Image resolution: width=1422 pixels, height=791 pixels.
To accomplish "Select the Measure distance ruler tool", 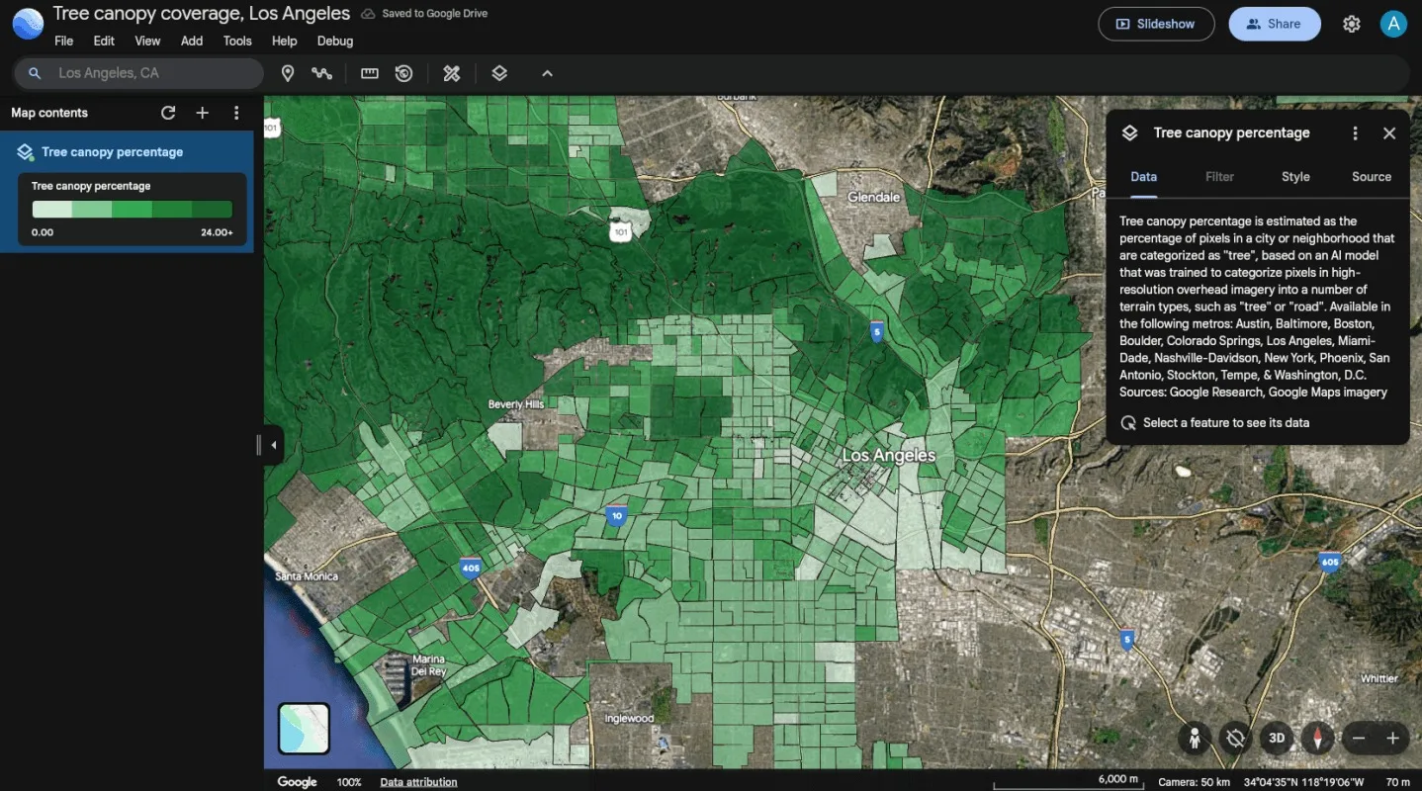I will click(x=370, y=73).
